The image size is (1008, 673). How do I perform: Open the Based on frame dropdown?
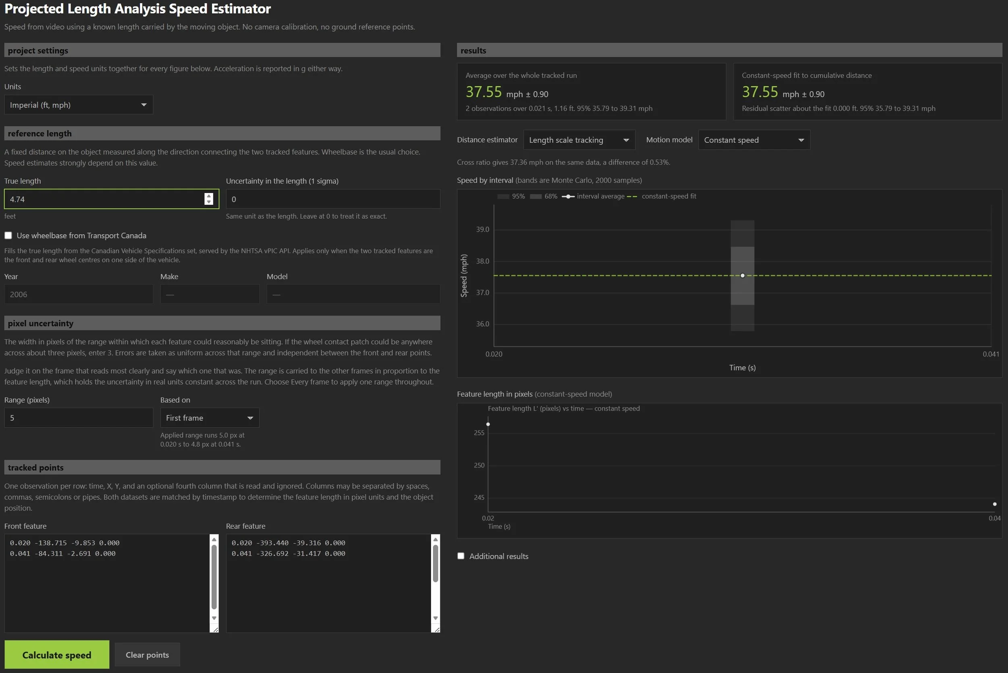click(210, 418)
